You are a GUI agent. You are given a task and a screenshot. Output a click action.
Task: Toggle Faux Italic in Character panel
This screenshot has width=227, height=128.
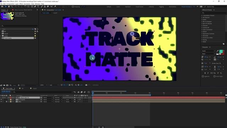click(208, 73)
